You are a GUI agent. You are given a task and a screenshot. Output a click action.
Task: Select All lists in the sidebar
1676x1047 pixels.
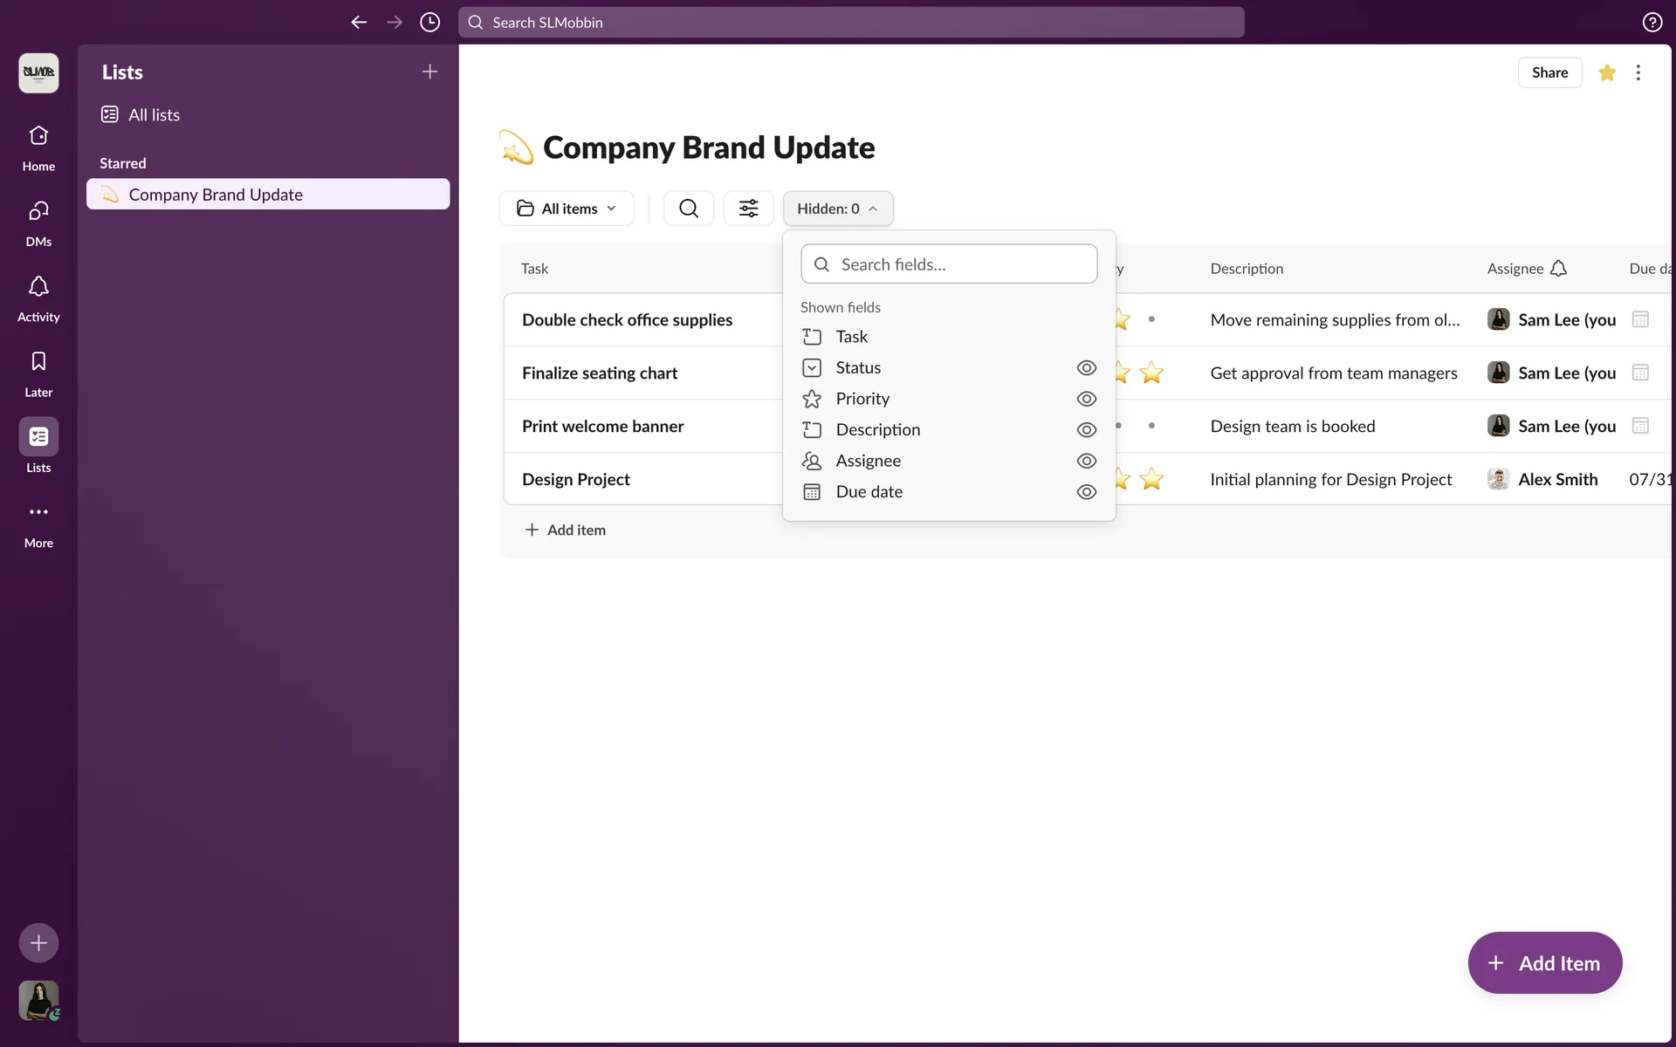(154, 115)
